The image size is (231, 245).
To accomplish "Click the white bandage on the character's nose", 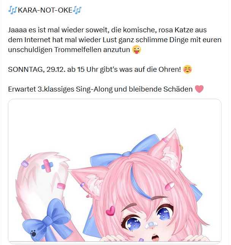I will [x=151, y=225].
